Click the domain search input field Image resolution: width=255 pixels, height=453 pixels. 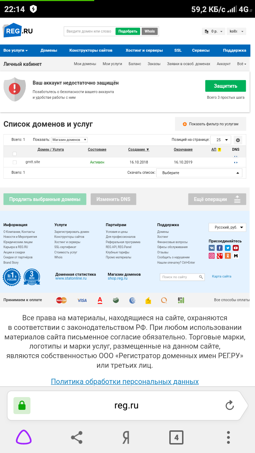coord(89,31)
